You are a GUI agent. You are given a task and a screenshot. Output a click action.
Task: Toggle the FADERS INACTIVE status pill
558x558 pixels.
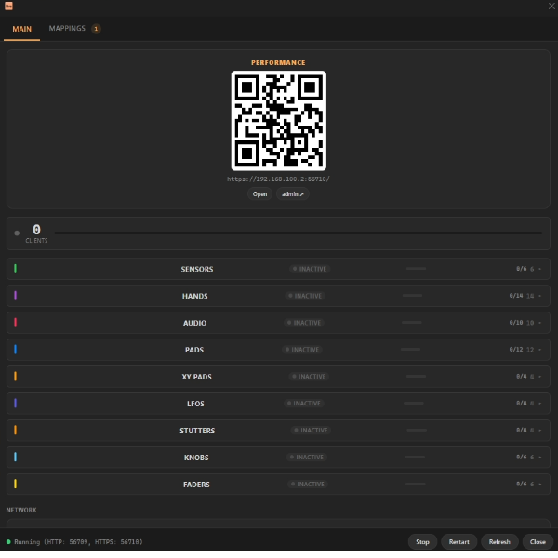click(x=308, y=484)
